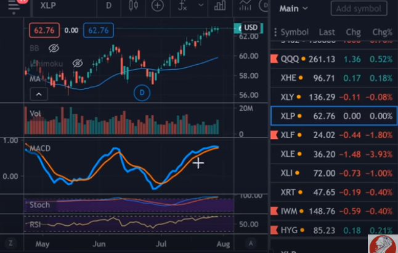Click the MACD indicator label
The width and height of the screenshot is (398, 253).
(x=40, y=148)
